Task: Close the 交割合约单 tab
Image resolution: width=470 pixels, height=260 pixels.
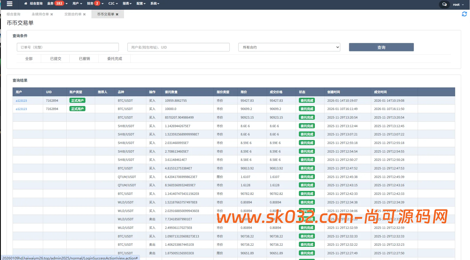Action: 84,14
